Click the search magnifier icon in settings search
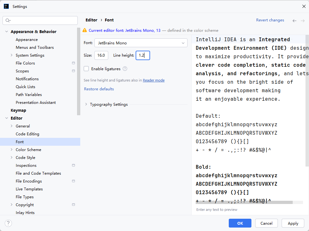 point(8,20)
